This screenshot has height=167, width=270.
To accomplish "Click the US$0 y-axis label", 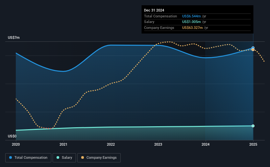I will 12,136.
